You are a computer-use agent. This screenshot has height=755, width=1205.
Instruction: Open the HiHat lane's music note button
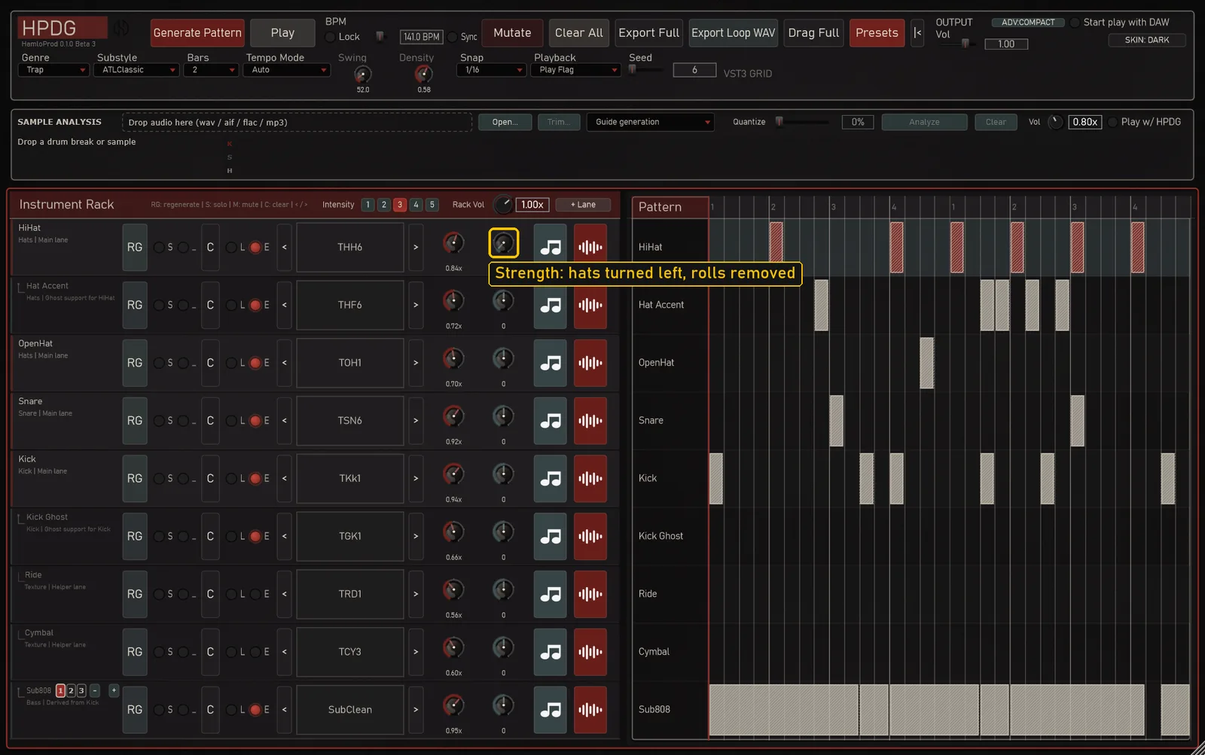pos(551,247)
